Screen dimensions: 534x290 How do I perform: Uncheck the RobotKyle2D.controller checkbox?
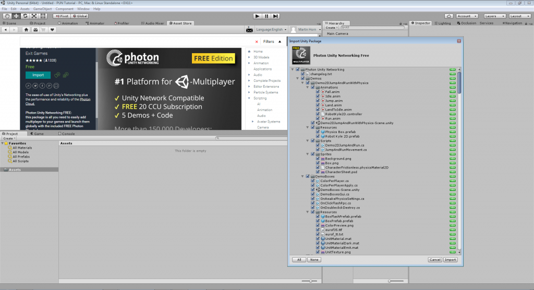click(318, 114)
